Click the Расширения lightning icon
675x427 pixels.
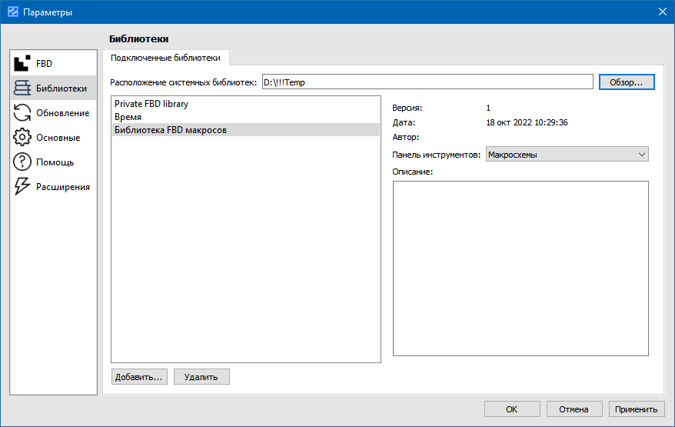click(22, 187)
